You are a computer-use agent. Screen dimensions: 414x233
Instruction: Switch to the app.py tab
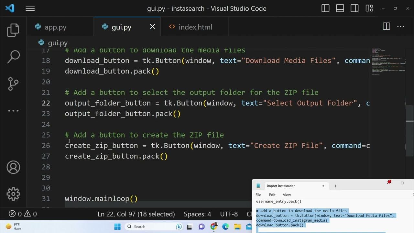tap(55, 27)
